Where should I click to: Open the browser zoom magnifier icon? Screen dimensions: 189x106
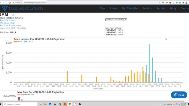[160, 3]
